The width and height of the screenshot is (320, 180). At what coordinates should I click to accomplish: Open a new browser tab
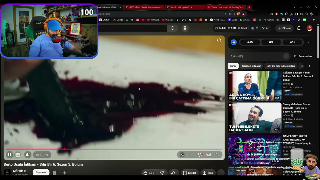click(x=249, y=7)
